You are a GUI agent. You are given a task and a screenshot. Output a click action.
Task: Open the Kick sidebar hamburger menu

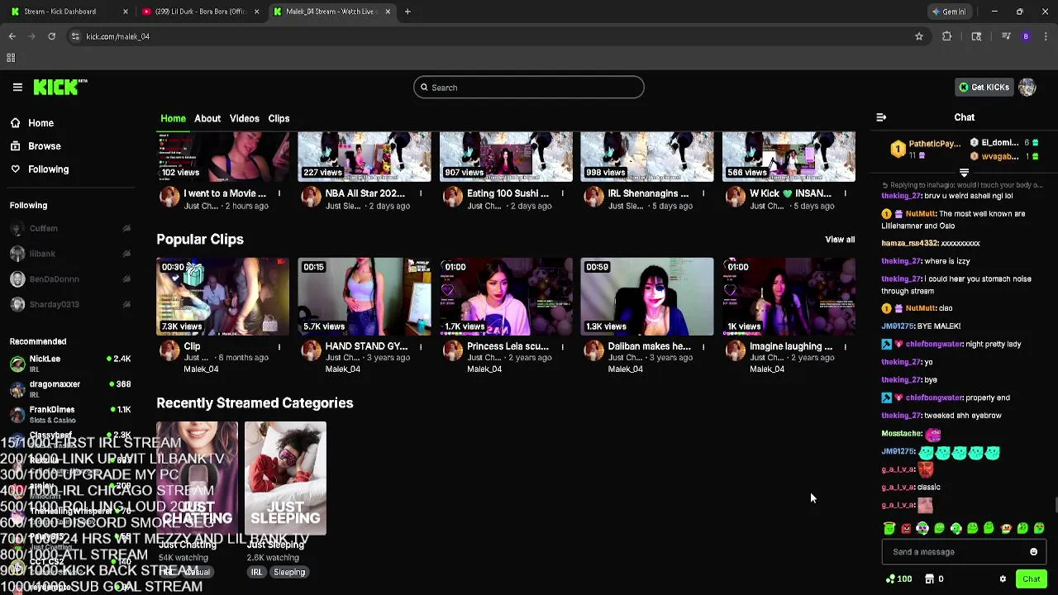pyautogui.click(x=17, y=87)
